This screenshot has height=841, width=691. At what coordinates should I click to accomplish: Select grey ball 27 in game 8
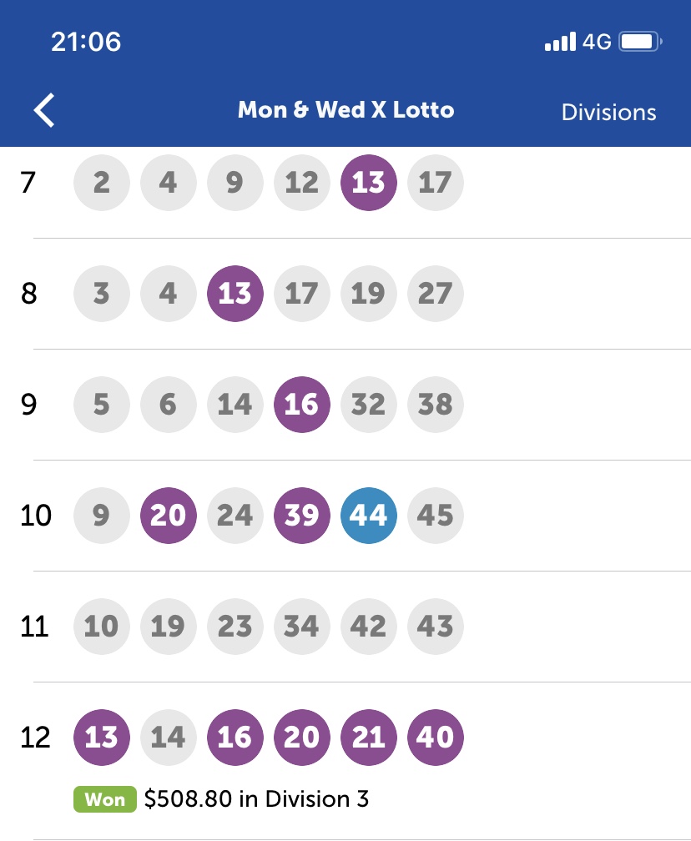(435, 294)
